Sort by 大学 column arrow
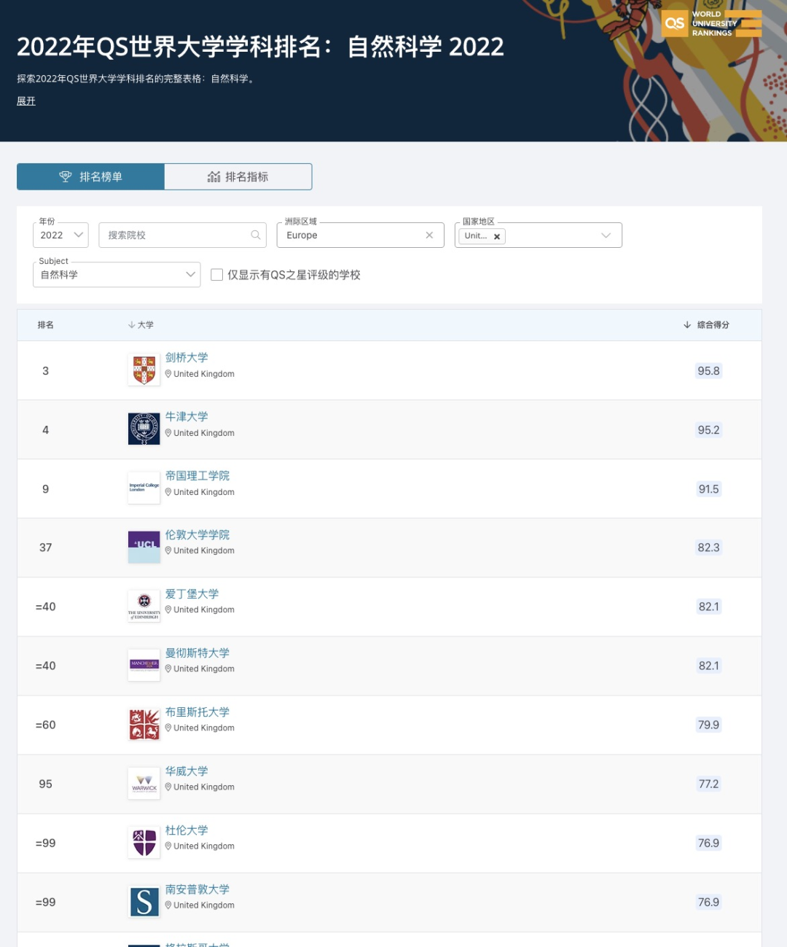 click(x=132, y=325)
